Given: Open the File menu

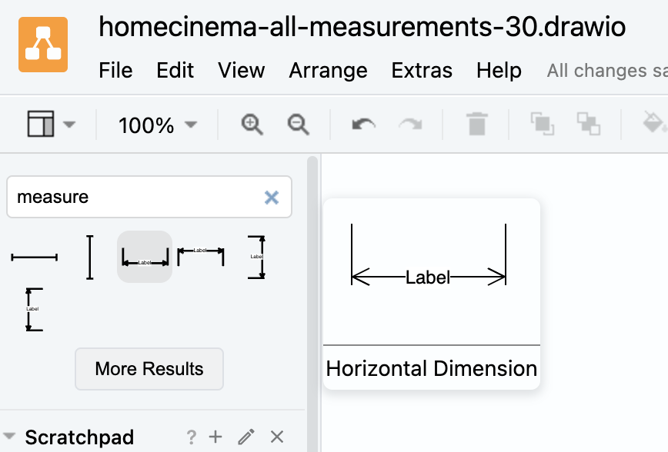Looking at the screenshot, I should (115, 71).
